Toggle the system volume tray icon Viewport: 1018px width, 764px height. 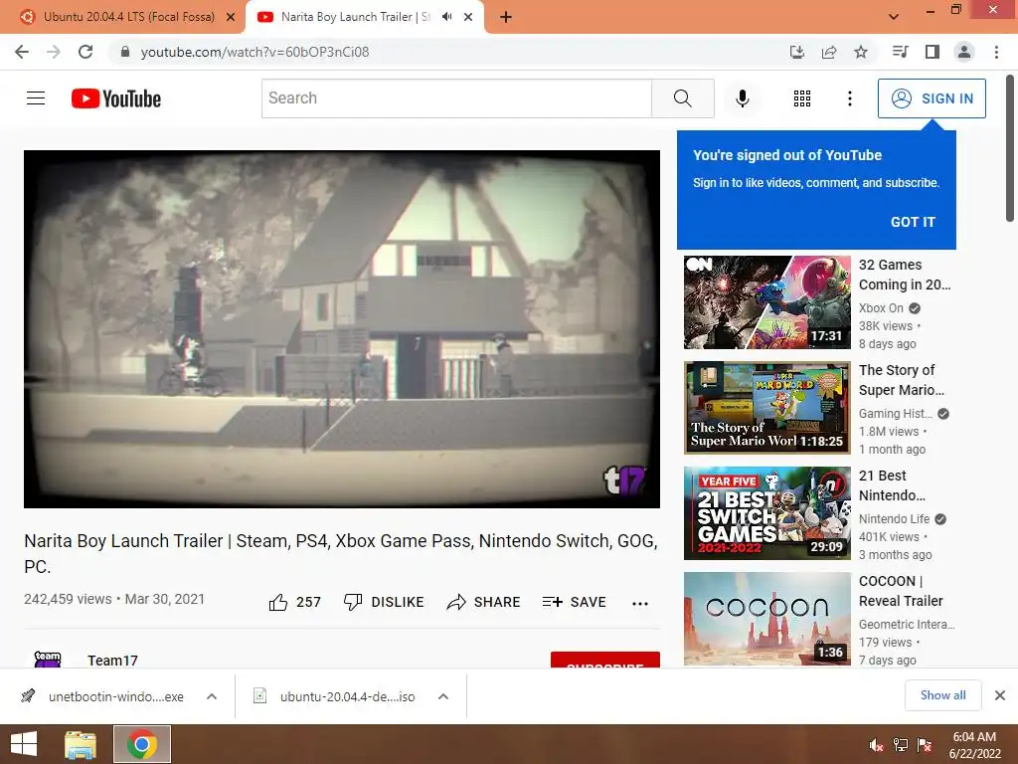point(876,745)
